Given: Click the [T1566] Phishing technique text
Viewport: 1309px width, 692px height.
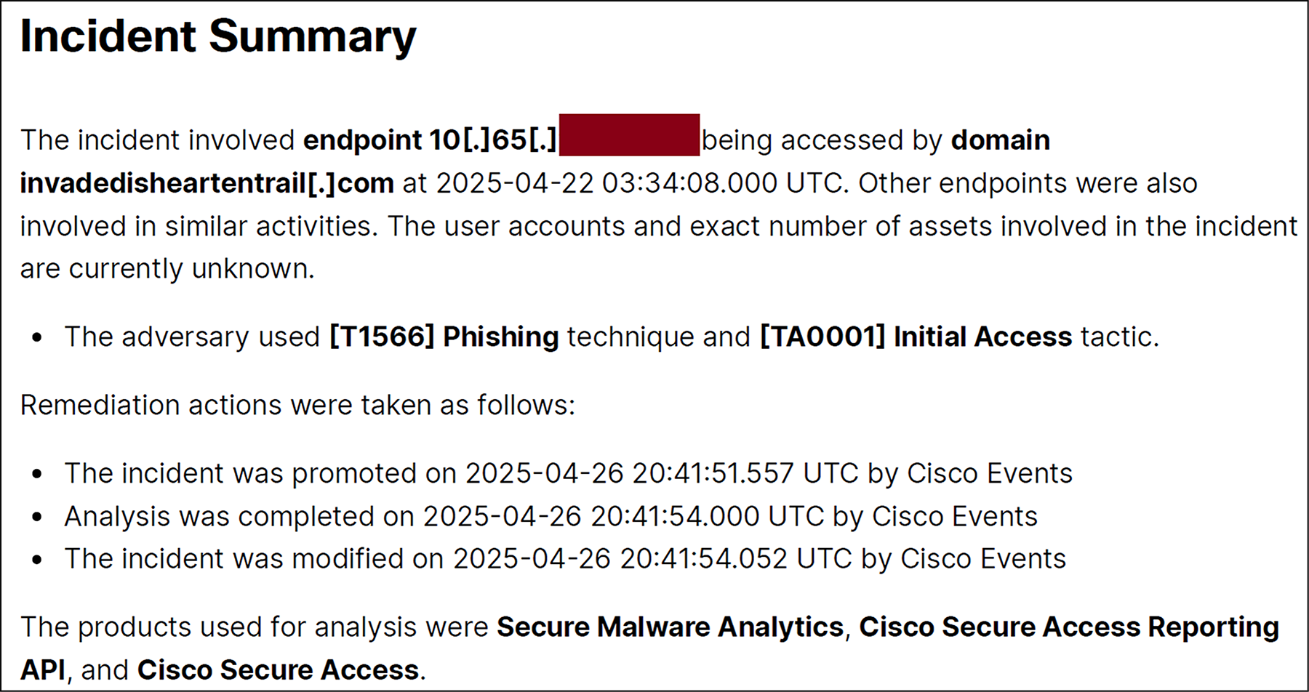Looking at the screenshot, I should (x=444, y=337).
